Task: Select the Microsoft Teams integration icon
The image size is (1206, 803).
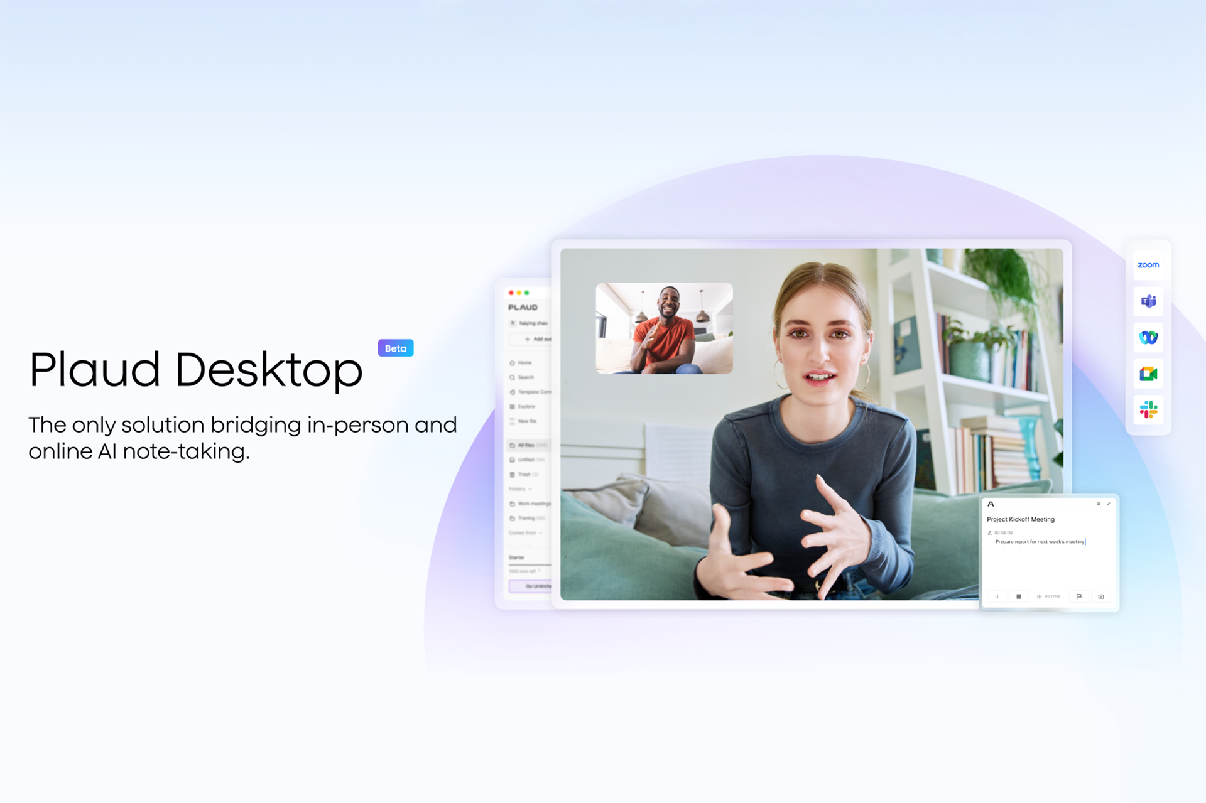Action: point(1148,301)
